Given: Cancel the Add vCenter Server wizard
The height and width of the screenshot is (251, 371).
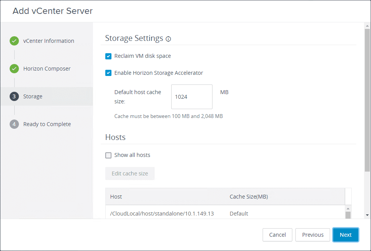Looking at the screenshot, I should click(277, 235).
